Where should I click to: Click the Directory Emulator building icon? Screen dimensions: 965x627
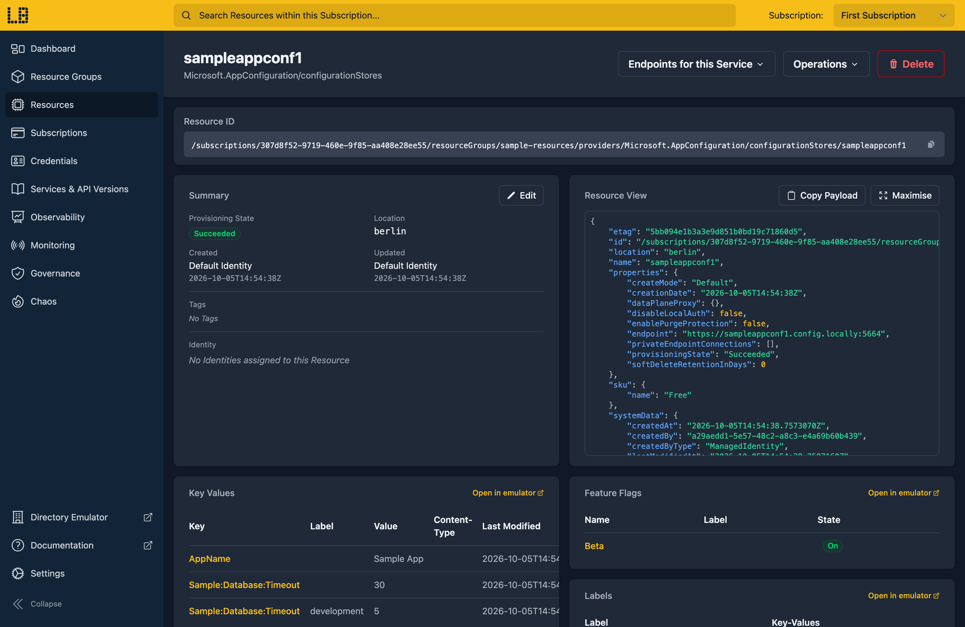(x=18, y=517)
